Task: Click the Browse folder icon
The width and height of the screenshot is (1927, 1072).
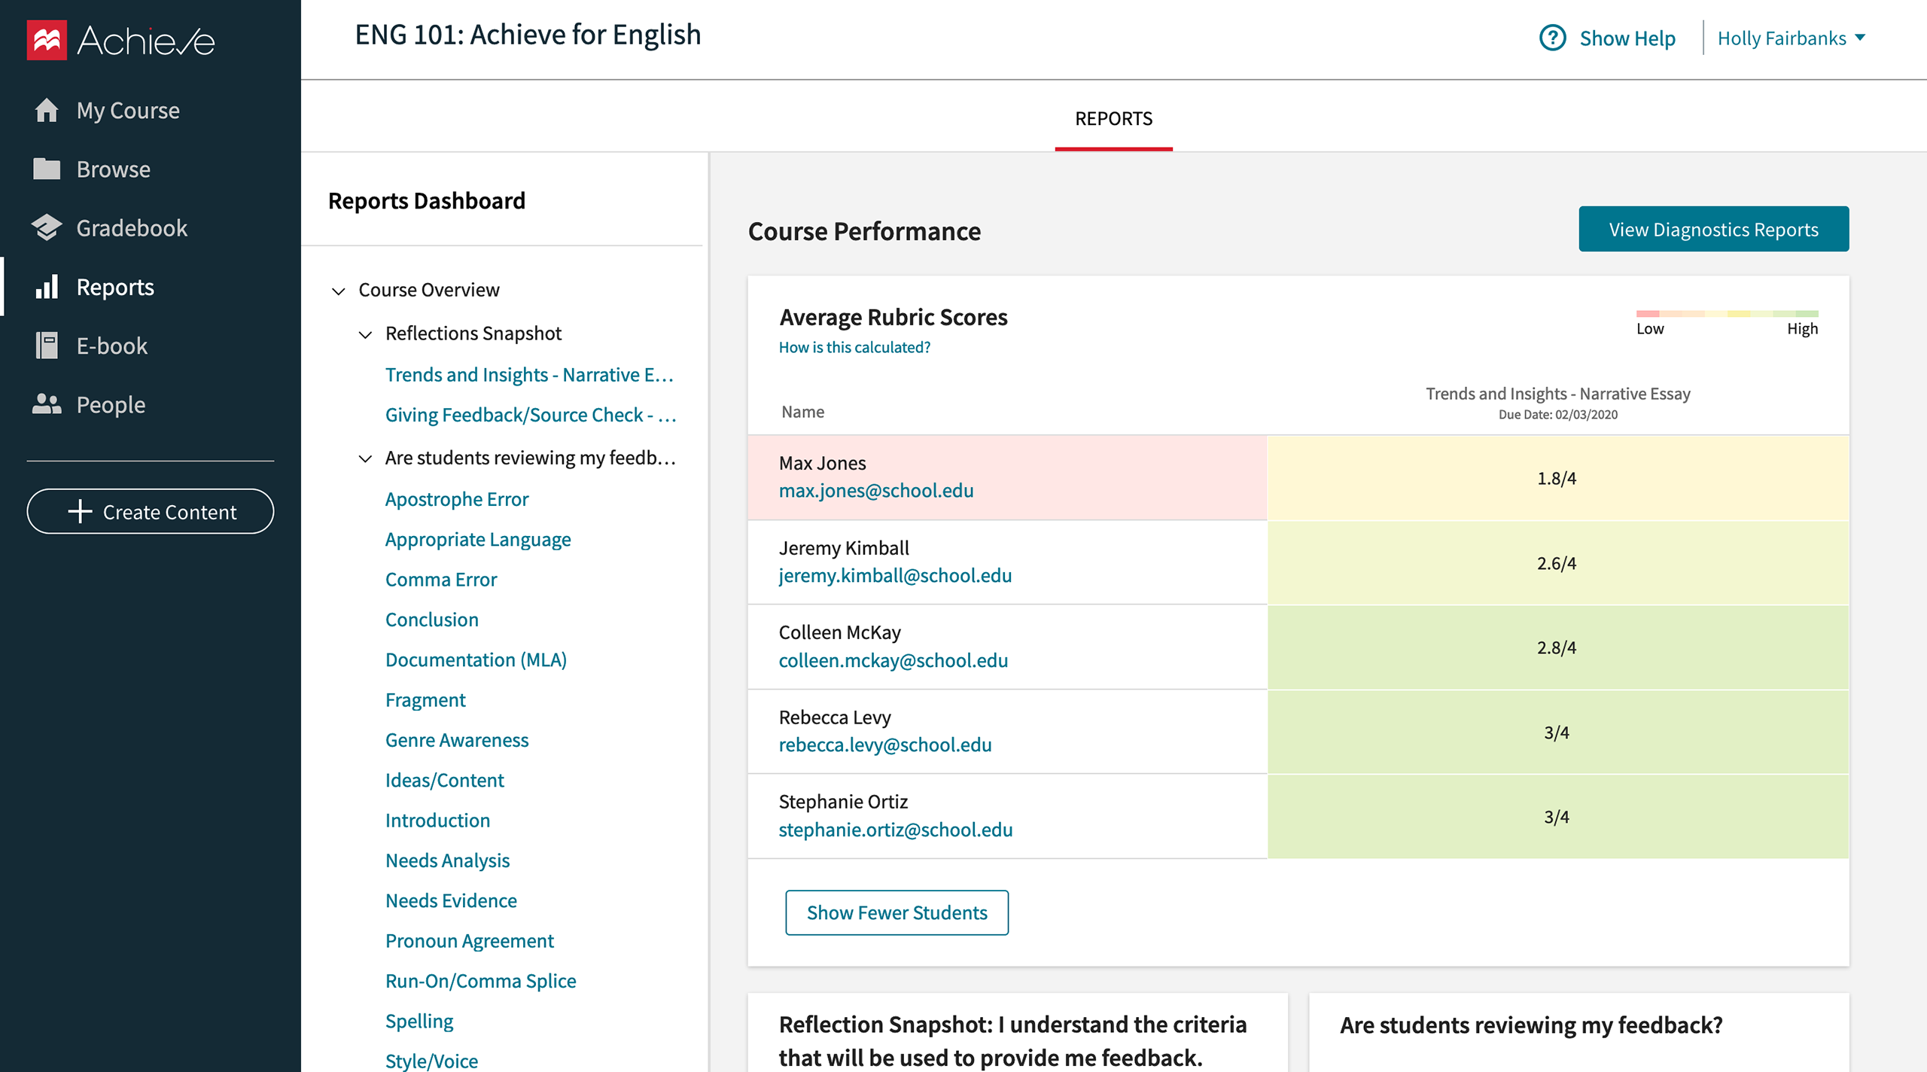Action: coord(47,169)
